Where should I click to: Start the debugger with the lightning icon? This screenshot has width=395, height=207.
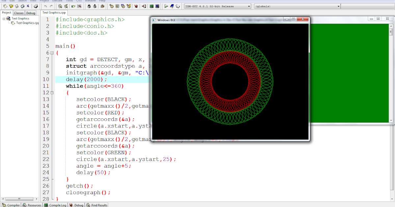coord(128,6)
